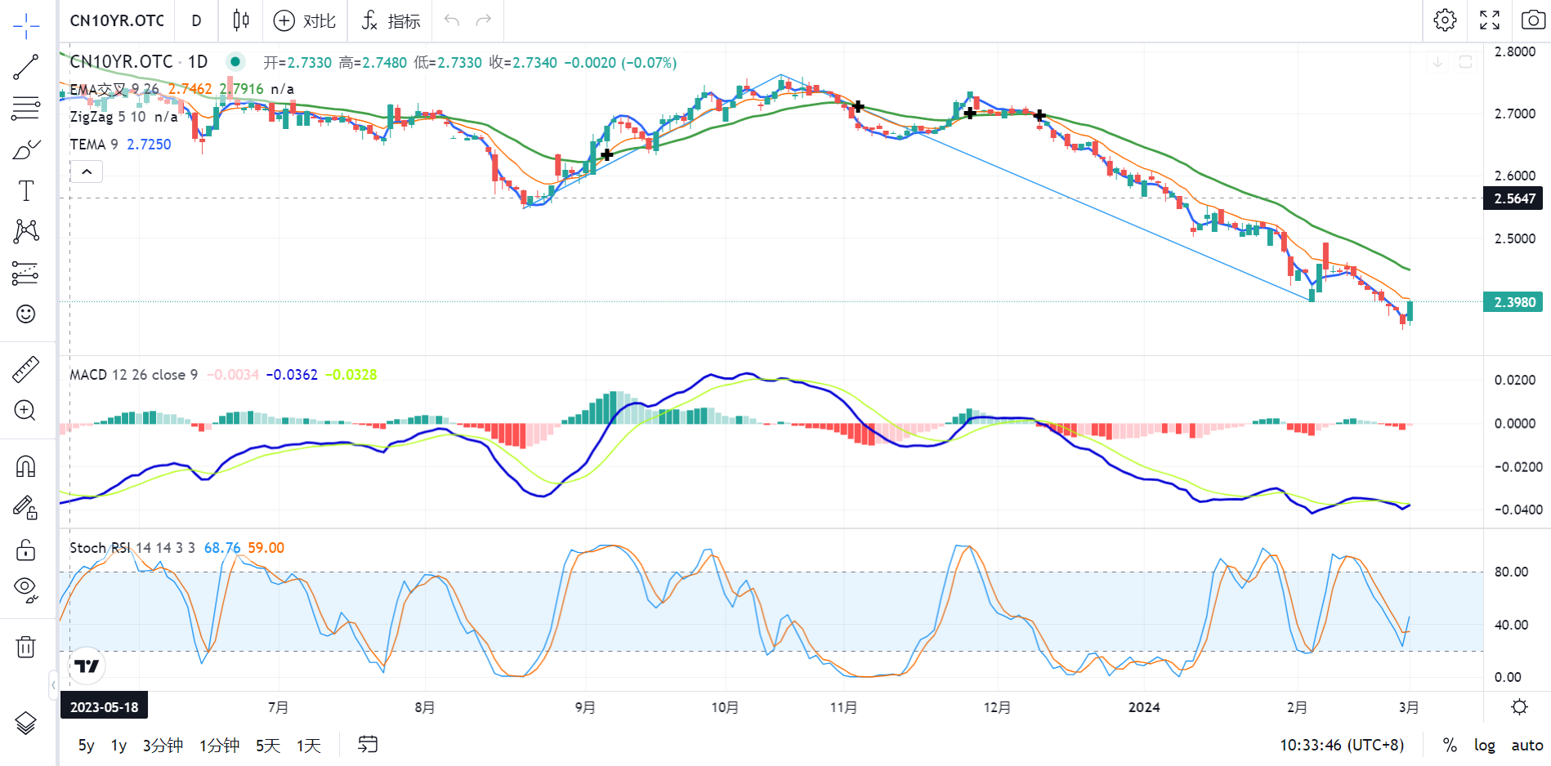Click the TEMA 9 indicator legend
Screen dimensions: 1551x766
click(x=94, y=145)
